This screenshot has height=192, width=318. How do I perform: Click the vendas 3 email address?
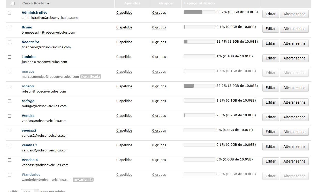tap(45, 150)
